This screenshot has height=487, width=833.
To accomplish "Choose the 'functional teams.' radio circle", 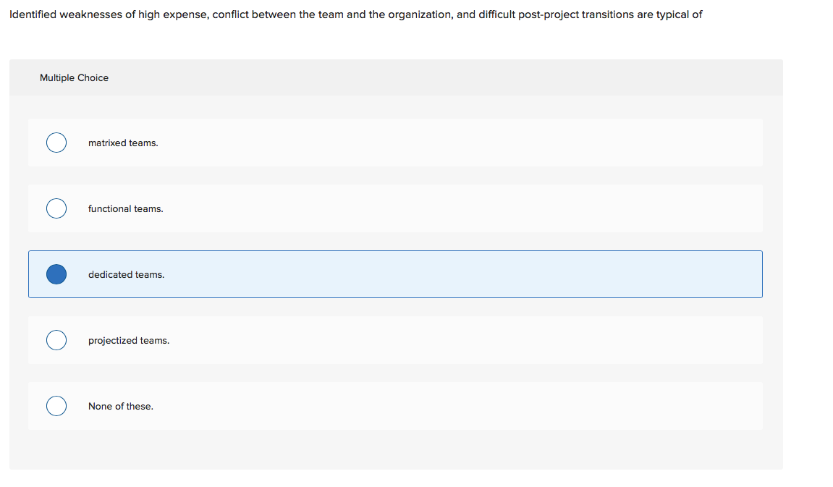I will pyautogui.click(x=56, y=208).
